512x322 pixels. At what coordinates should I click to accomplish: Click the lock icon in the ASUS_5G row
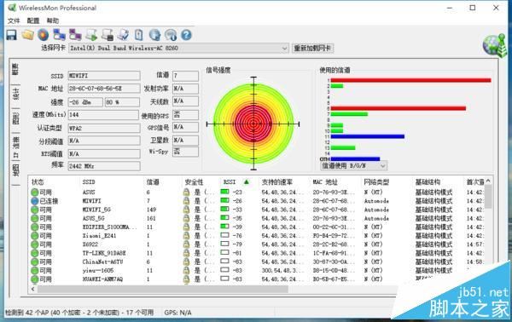(186, 218)
